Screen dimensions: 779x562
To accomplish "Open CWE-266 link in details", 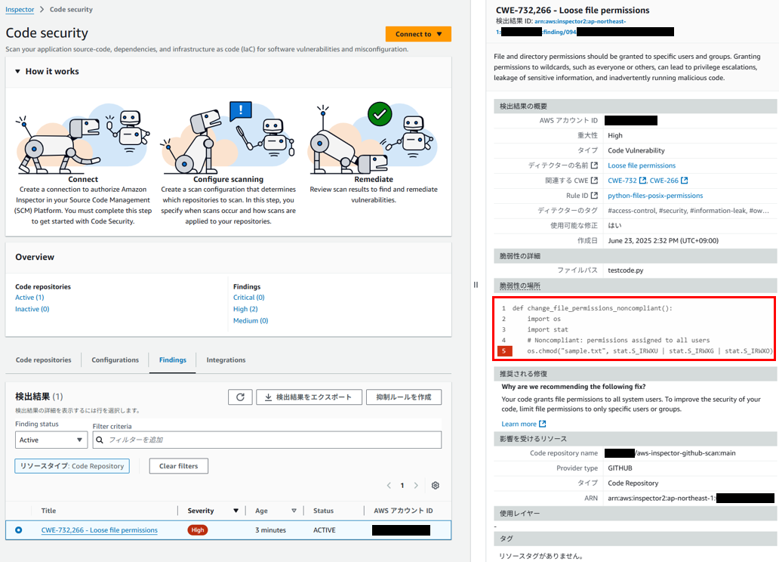I will [664, 180].
